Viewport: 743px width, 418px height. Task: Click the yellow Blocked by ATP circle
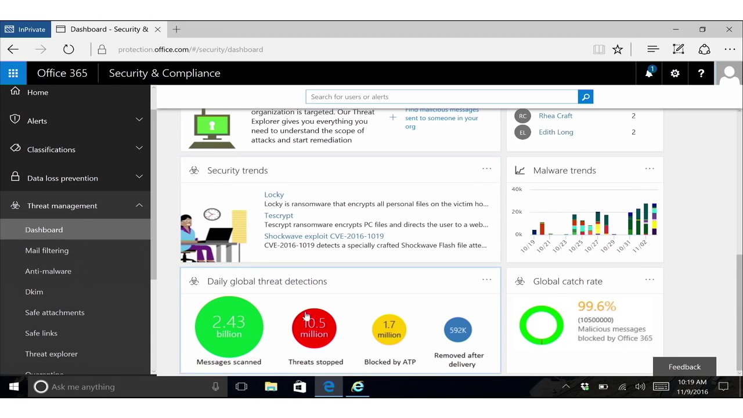389,329
